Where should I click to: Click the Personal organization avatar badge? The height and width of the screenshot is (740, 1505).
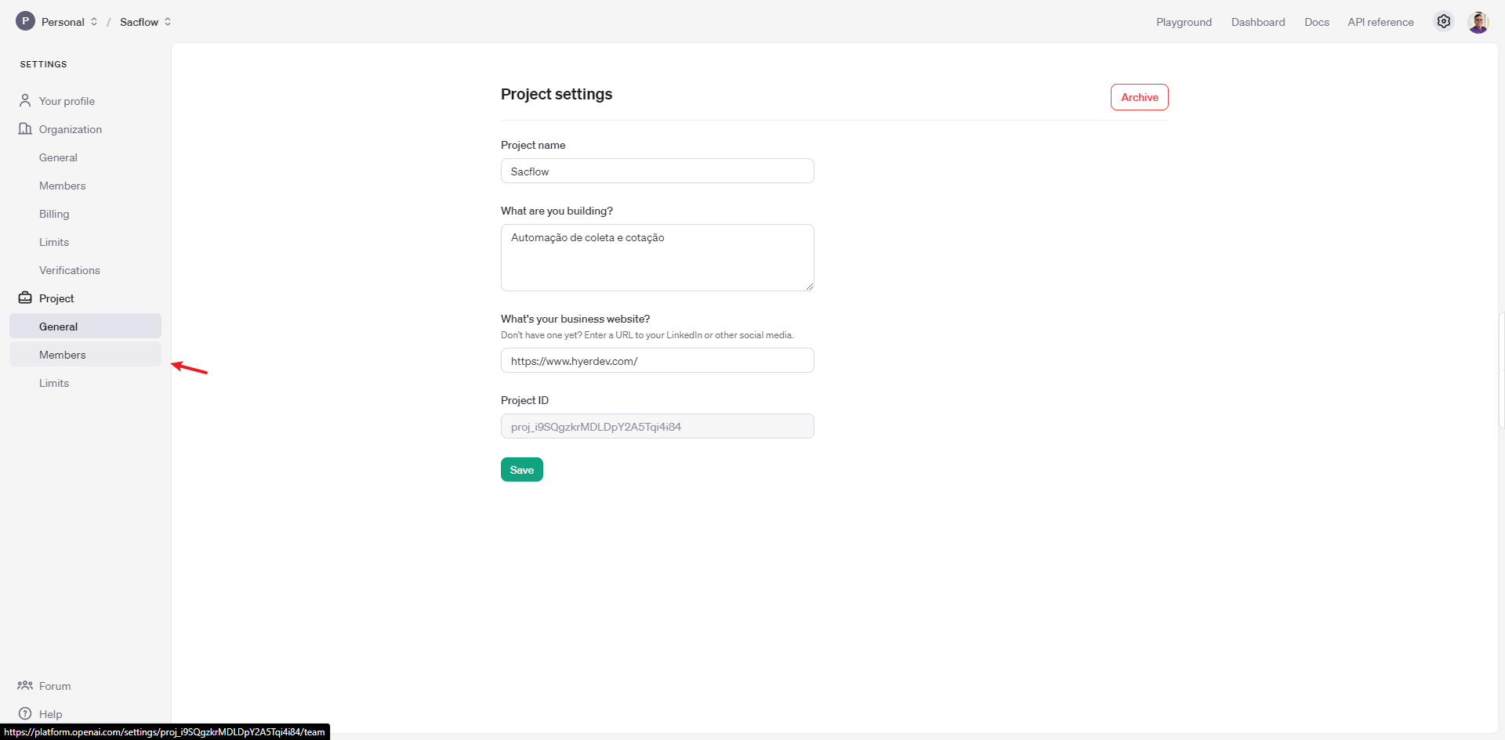pyautogui.click(x=25, y=21)
